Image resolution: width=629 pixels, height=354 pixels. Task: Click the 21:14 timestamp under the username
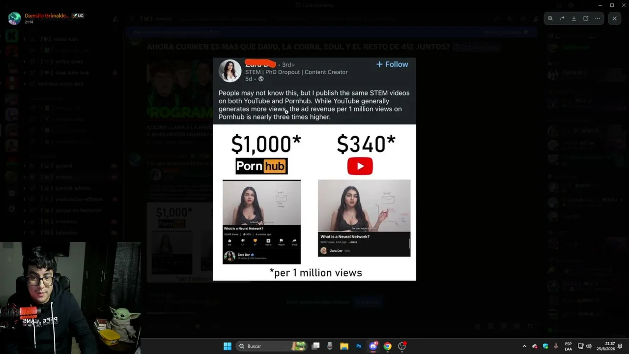coord(29,22)
